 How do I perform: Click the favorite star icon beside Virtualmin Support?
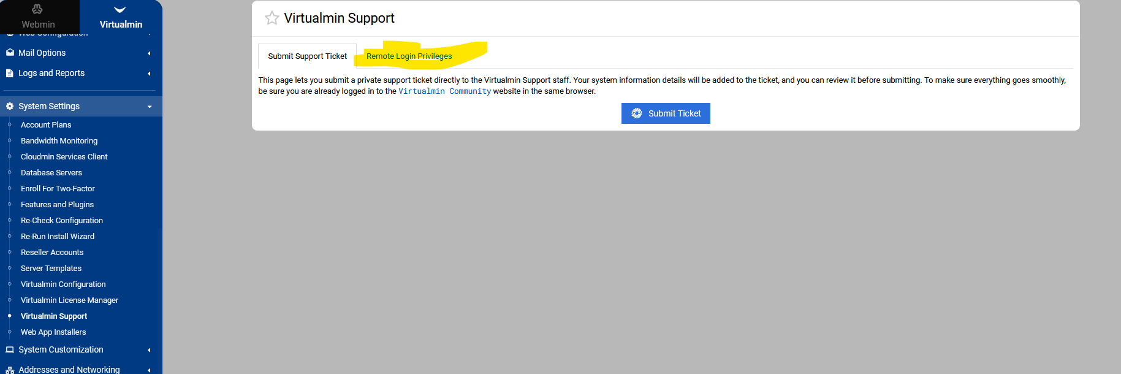272,18
